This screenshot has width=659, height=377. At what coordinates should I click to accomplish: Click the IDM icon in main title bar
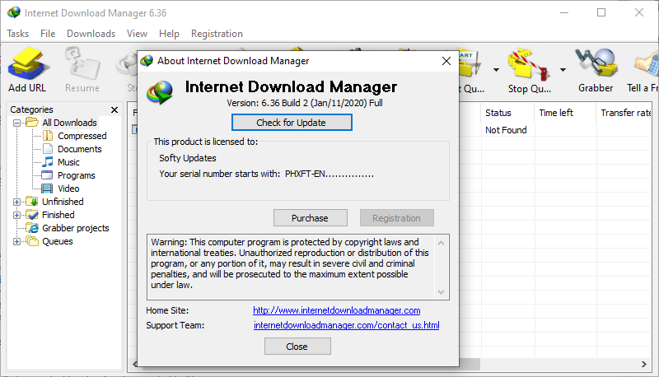[14, 12]
